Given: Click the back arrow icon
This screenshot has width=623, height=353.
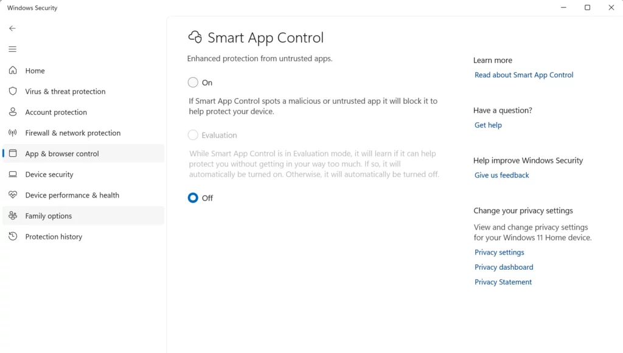Looking at the screenshot, I should [12, 28].
